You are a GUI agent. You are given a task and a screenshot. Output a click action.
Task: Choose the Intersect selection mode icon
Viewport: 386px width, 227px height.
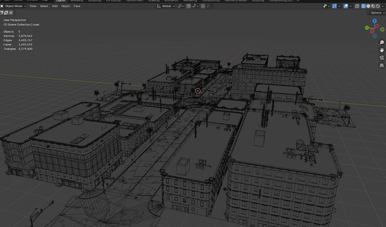coord(11,12)
